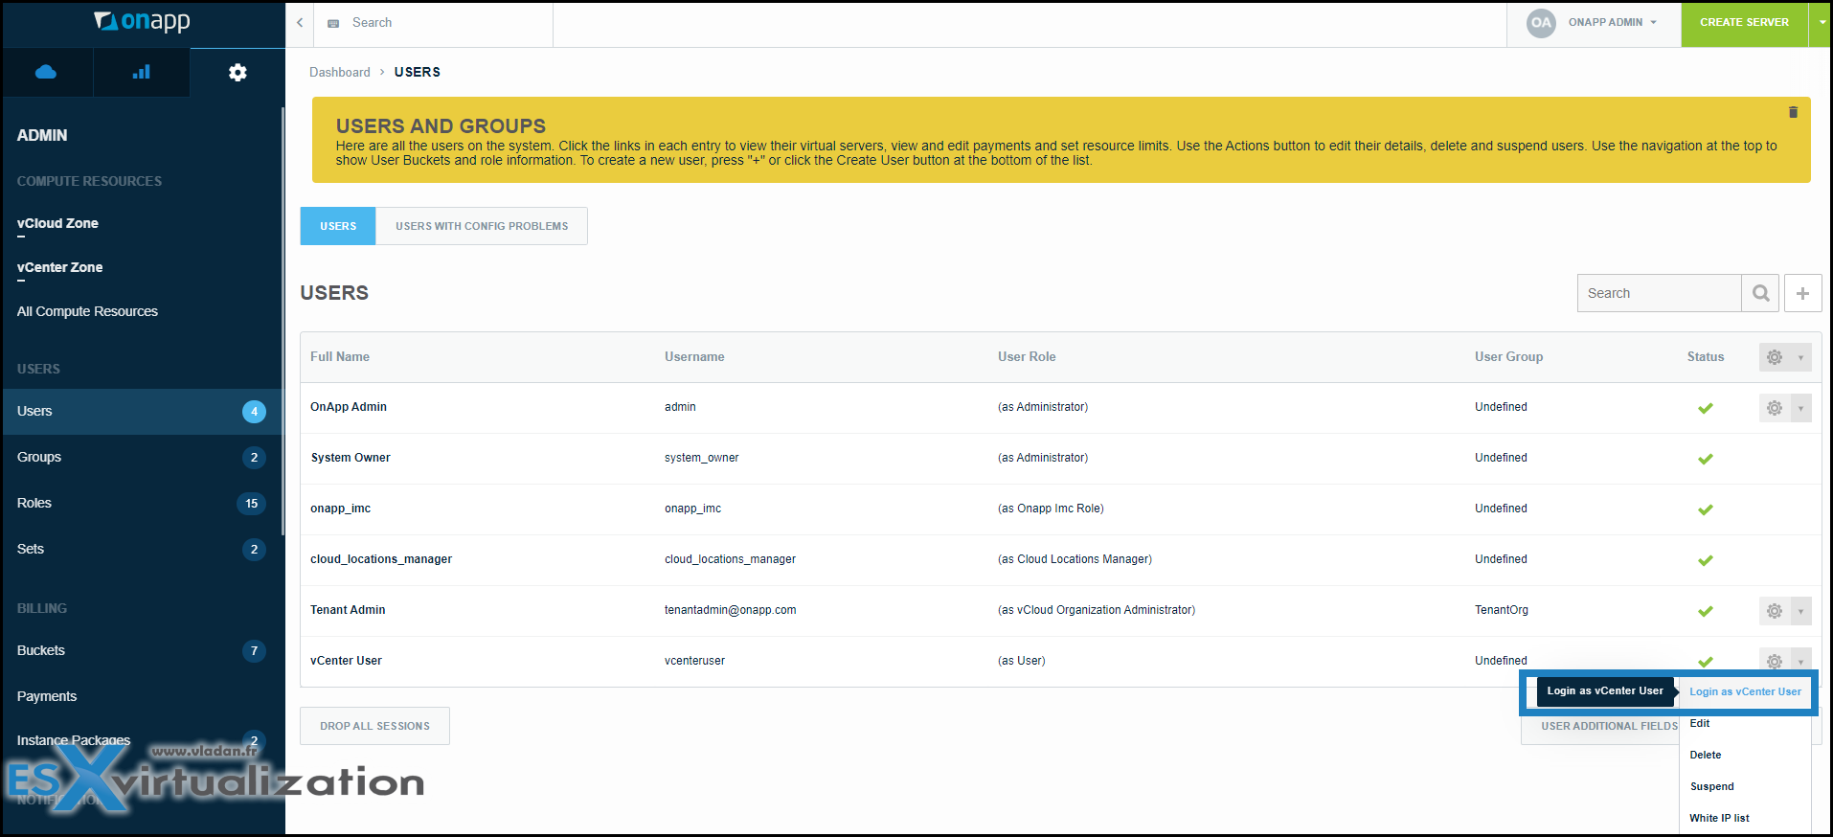This screenshot has height=837, width=1833.
Task: Click the OA user avatar
Action: (1541, 23)
